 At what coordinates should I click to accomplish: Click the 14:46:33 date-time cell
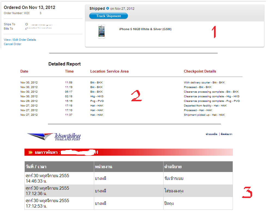point(59,178)
